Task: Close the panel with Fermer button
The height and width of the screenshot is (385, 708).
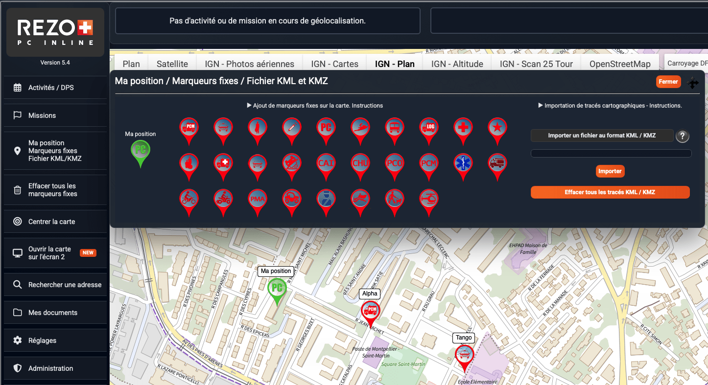Action: click(668, 82)
